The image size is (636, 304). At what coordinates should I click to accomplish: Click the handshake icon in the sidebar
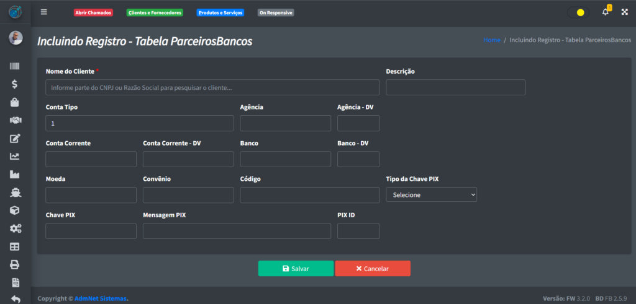click(x=15, y=120)
